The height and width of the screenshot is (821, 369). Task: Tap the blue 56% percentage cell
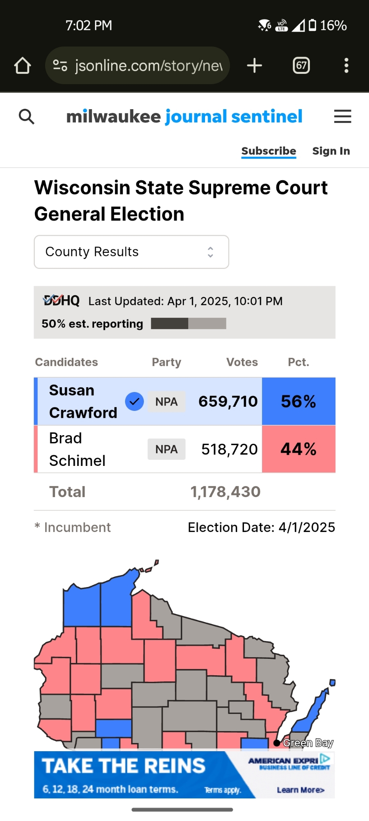point(298,401)
